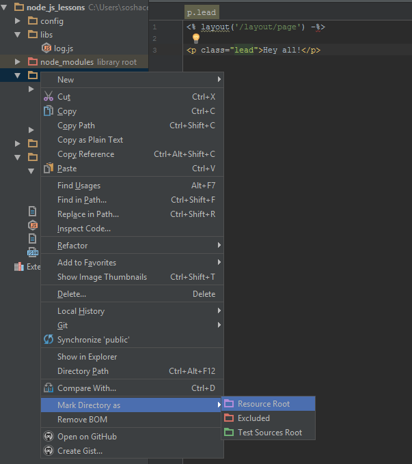This screenshot has width=412, height=464.
Task: Click the red Excluded folder icon
Action: tap(229, 418)
